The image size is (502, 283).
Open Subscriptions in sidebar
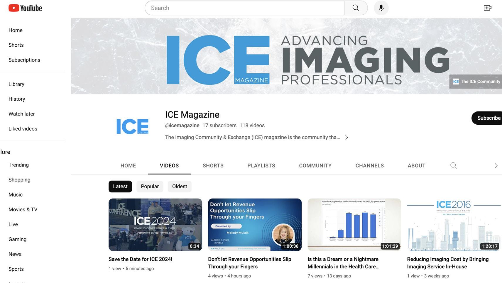[x=24, y=60]
